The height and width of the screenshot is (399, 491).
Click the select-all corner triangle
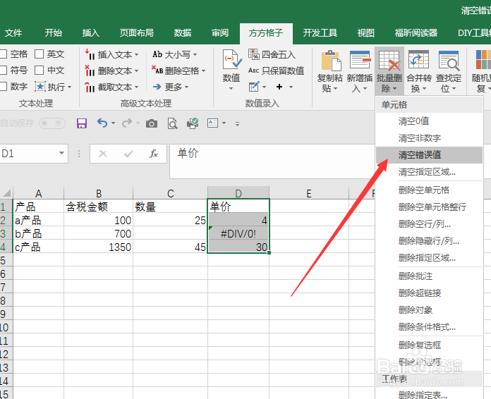(x=6, y=192)
